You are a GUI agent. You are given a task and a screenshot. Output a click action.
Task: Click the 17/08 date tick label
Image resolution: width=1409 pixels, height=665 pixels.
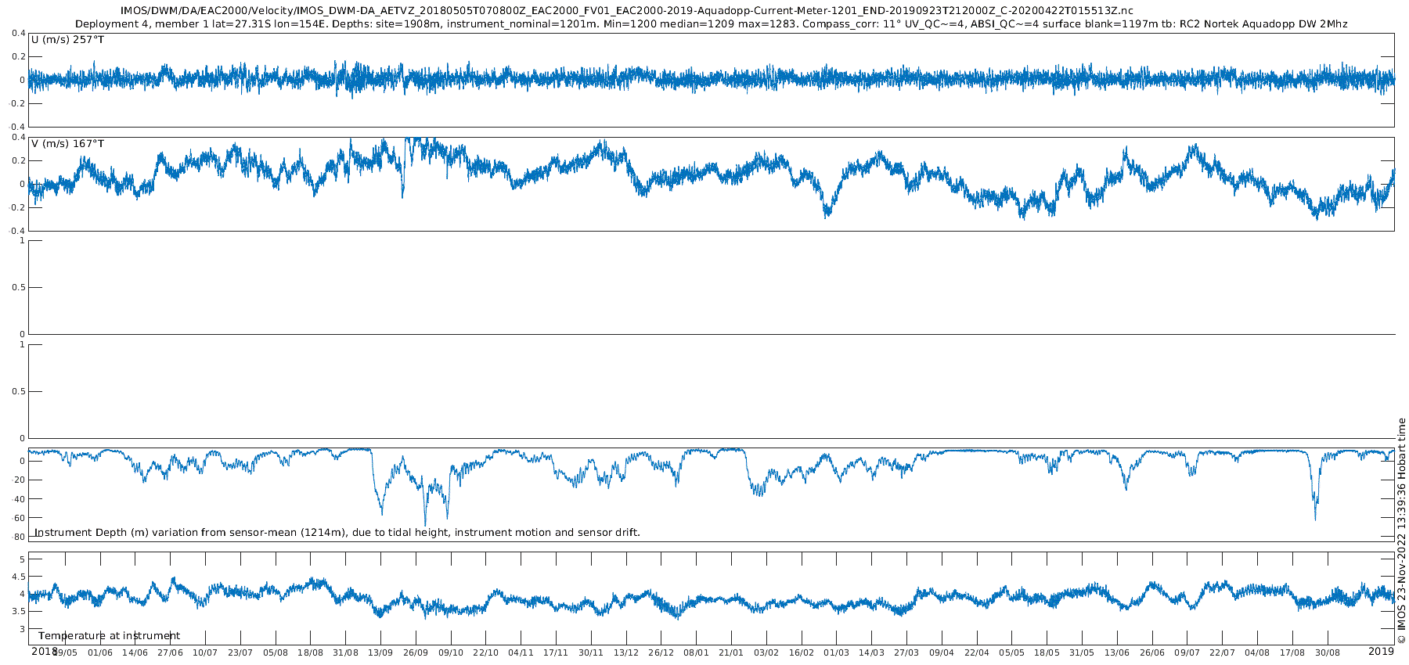click(x=1292, y=652)
